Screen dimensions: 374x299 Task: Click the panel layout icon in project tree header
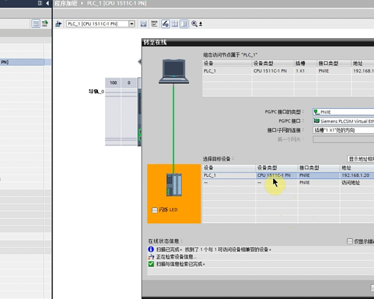[x=40, y=3]
